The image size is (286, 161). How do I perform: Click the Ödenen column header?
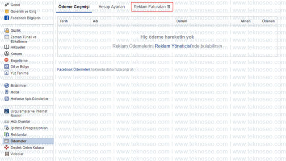coord(268,21)
